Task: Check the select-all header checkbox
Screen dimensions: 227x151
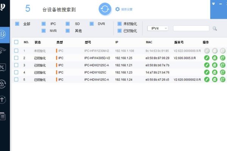Action: 16,42
